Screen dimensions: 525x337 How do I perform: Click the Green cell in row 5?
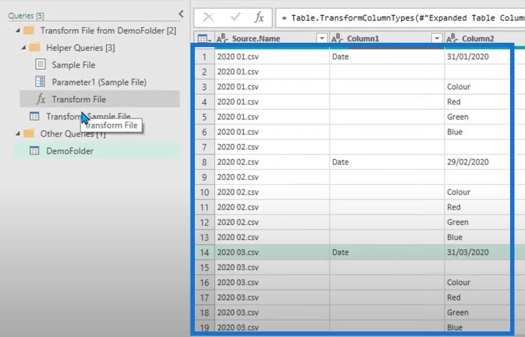click(477, 116)
